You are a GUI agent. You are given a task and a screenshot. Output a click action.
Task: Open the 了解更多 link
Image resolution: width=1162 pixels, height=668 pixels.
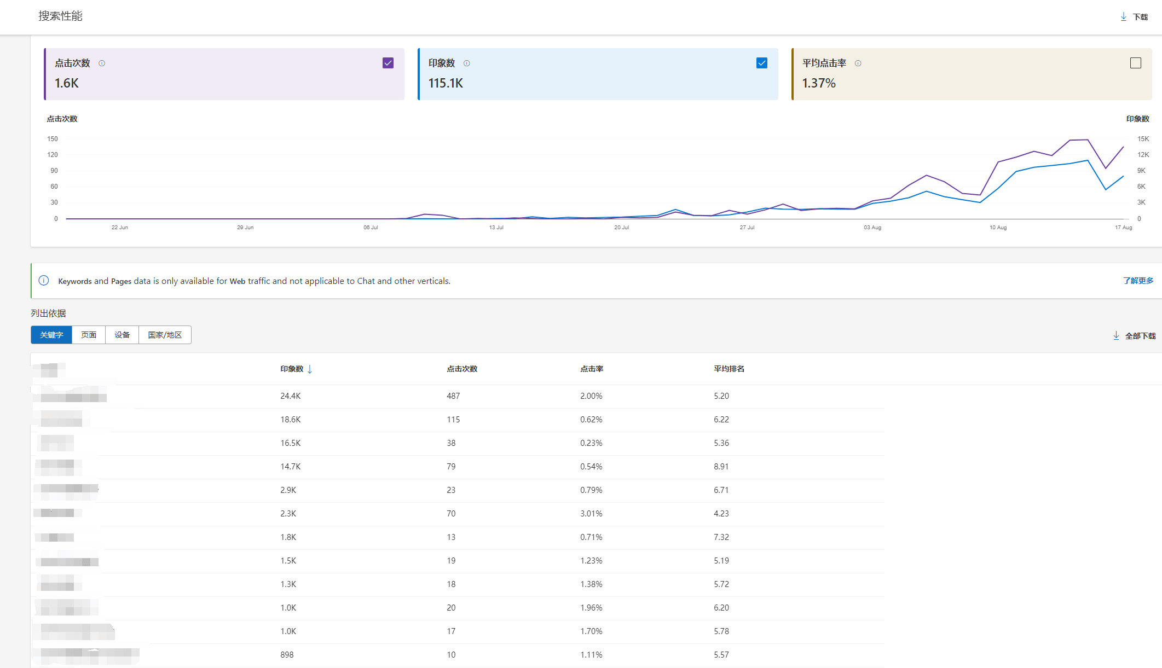point(1138,281)
